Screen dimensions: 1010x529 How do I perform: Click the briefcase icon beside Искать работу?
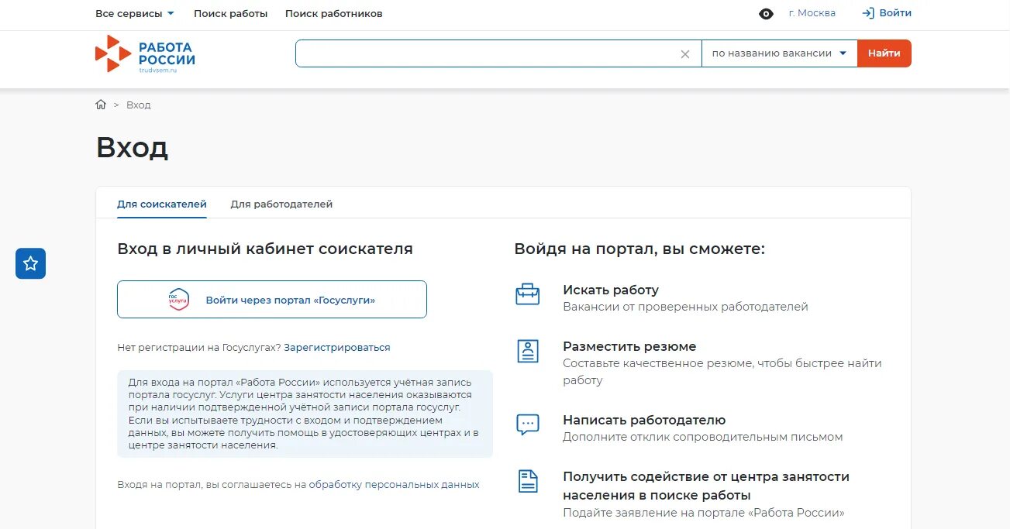tap(528, 294)
